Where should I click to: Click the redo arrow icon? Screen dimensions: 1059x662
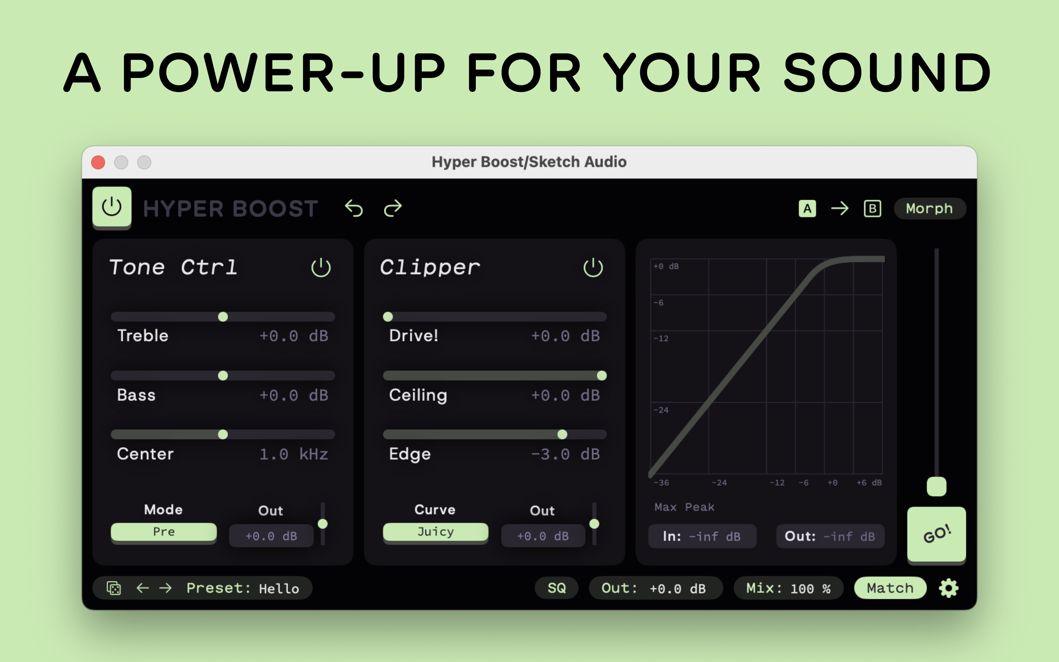coord(393,208)
